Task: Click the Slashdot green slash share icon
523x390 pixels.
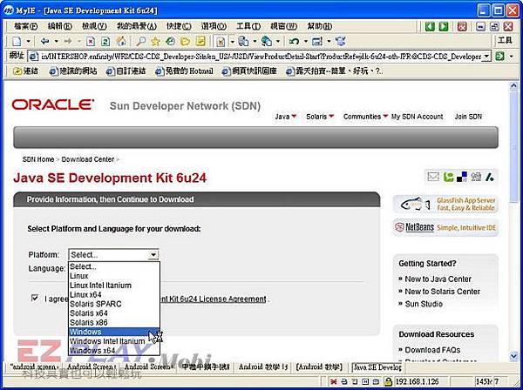Action: pyautogui.click(x=489, y=177)
